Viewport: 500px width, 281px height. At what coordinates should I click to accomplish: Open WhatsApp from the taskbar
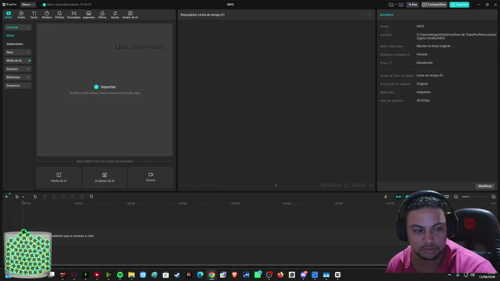257,275
